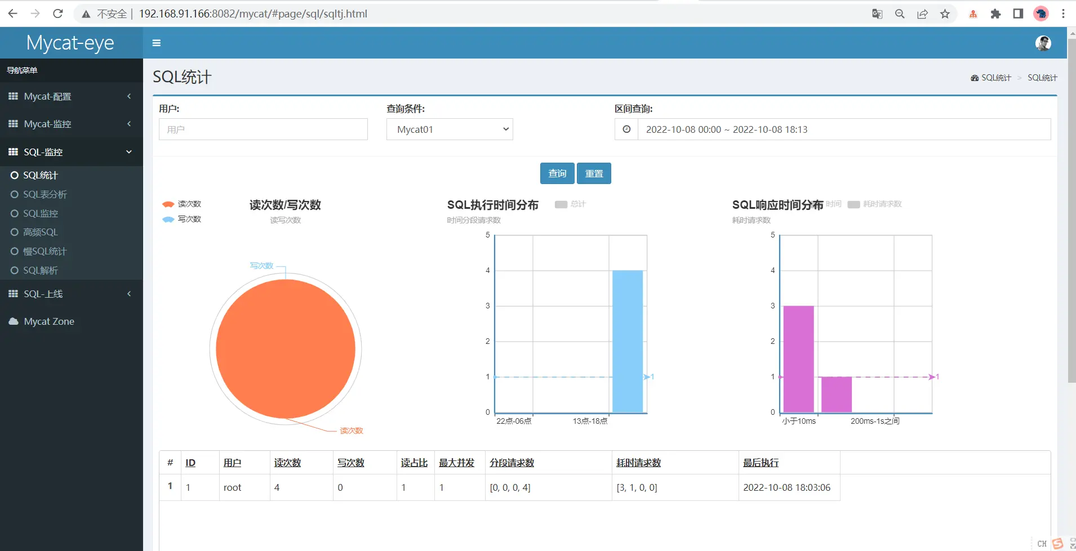Expand the SQL-上线 menu
1076x551 pixels.
coord(72,294)
